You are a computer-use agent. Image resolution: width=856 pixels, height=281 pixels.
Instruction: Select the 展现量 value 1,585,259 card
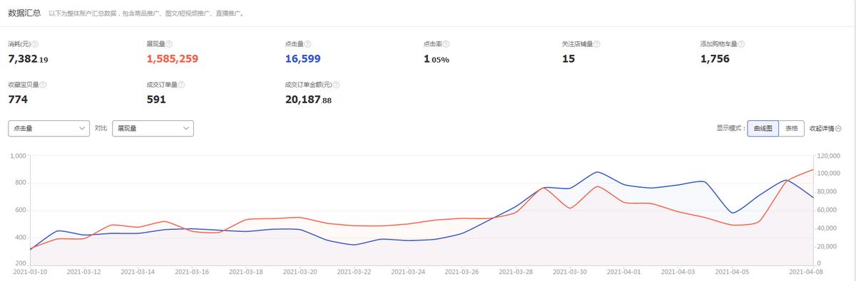[172, 59]
